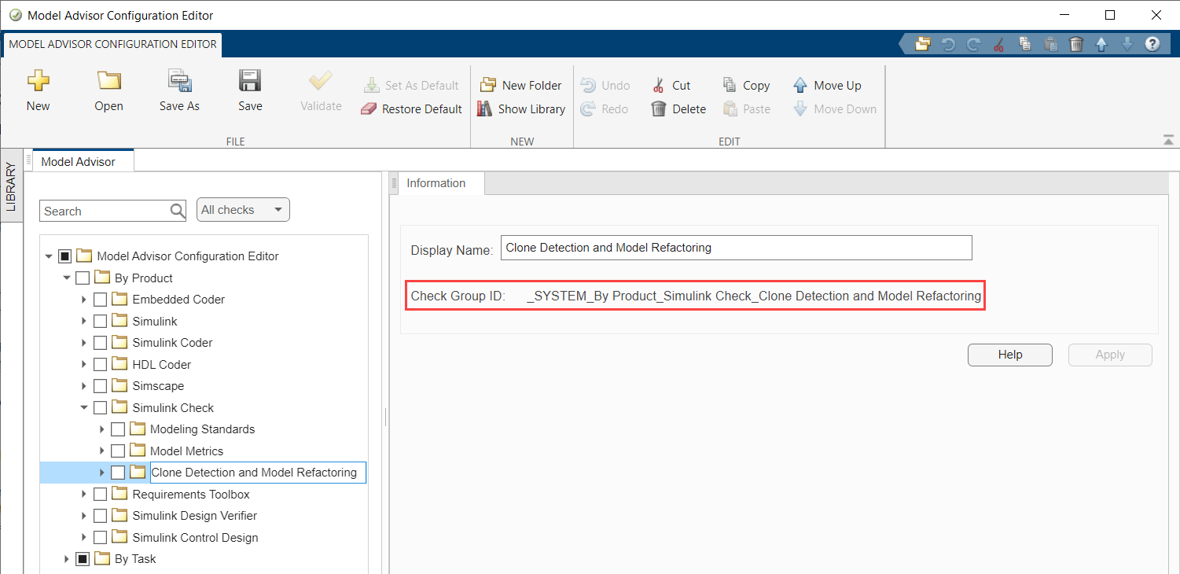Click the search magnifier icon

coord(176,211)
